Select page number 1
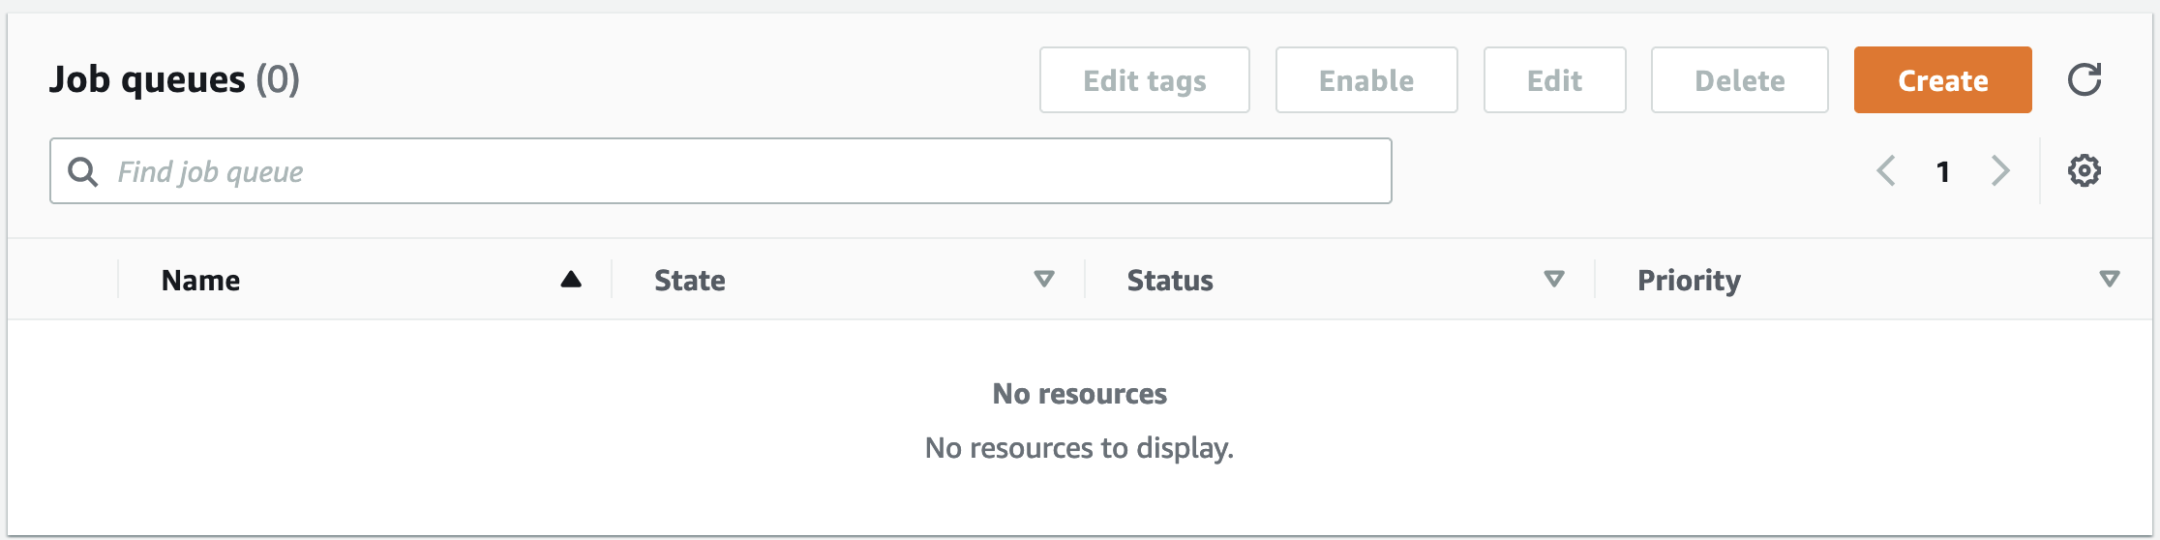 [1942, 171]
